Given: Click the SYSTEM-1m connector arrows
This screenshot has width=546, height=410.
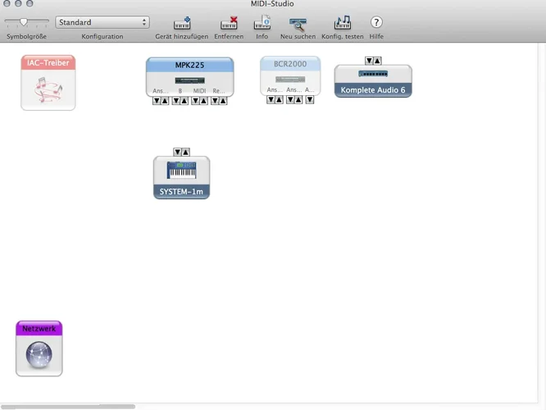Looking at the screenshot, I should [x=181, y=152].
